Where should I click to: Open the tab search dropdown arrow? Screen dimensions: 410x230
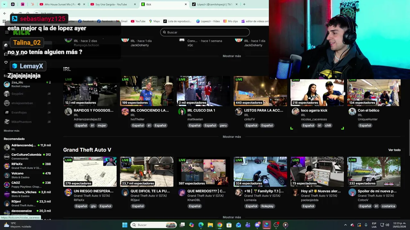pyautogui.click(x=4, y=4)
